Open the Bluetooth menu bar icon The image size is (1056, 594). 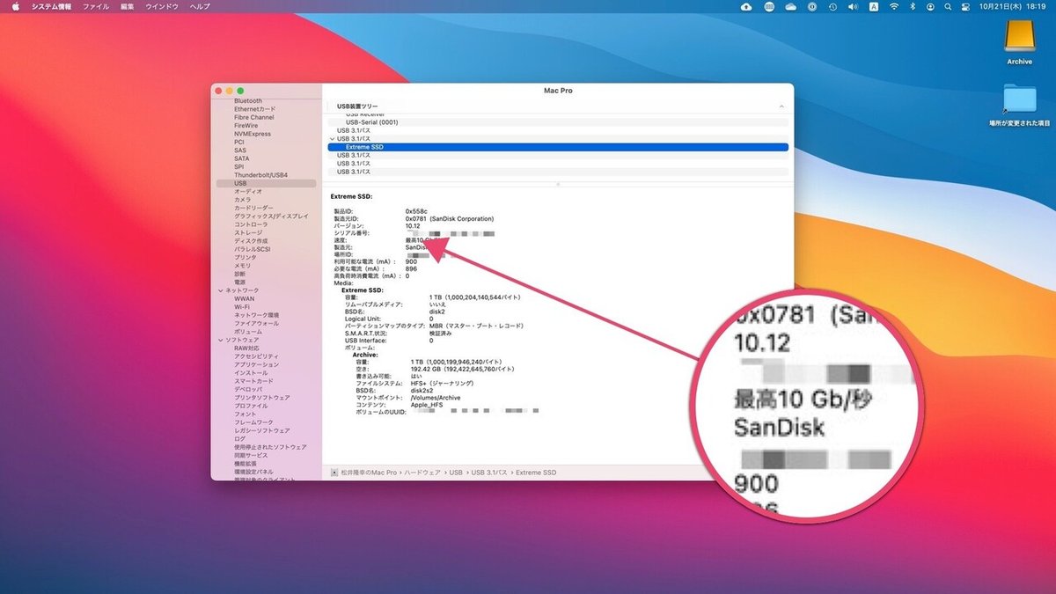coord(913,6)
